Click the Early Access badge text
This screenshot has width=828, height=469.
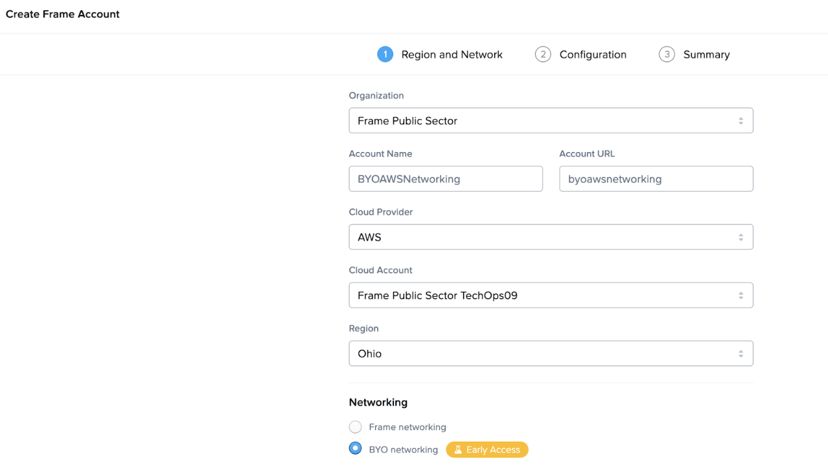coord(493,450)
